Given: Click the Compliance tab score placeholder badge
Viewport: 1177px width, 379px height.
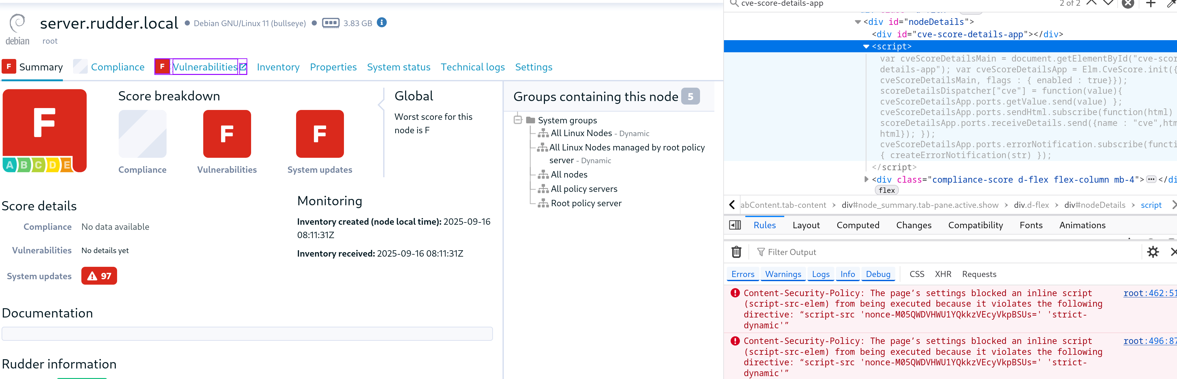Looking at the screenshot, I should point(80,66).
